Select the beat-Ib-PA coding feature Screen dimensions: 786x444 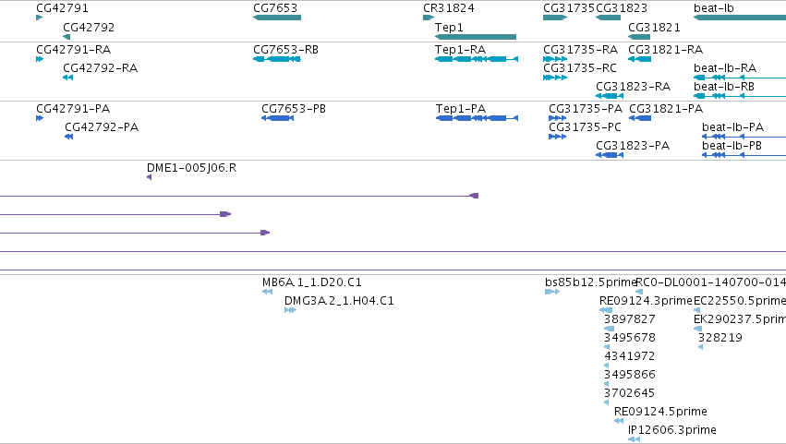(x=744, y=137)
